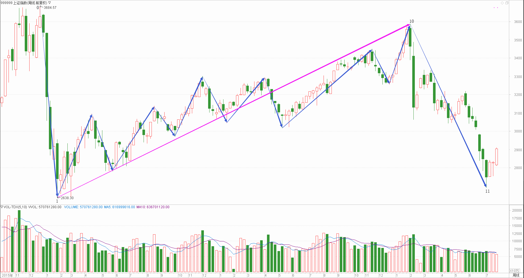Click the 20000 tick on volume axis

click(x=517, y=210)
